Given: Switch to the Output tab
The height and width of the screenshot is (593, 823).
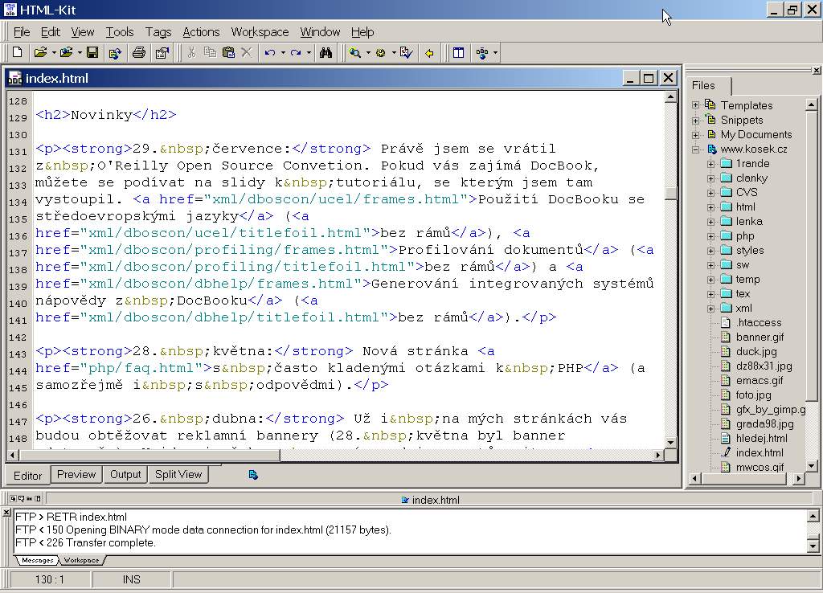Looking at the screenshot, I should coord(125,474).
